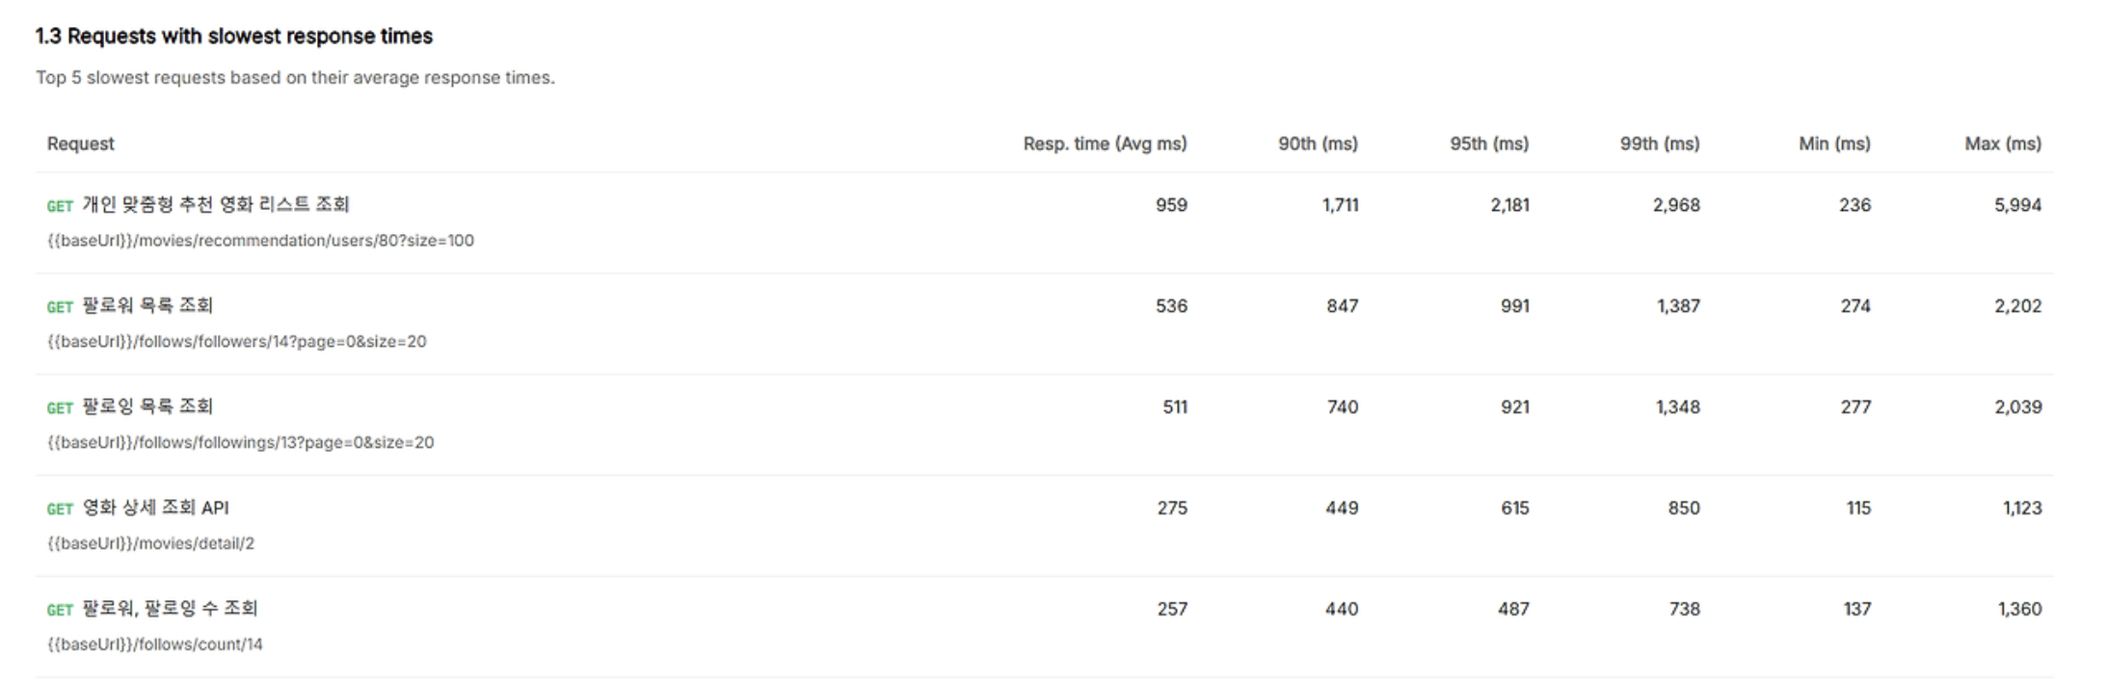Open the 영화 상세 조회 API request
The height and width of the screenshot is (682, 2107).
155,508
